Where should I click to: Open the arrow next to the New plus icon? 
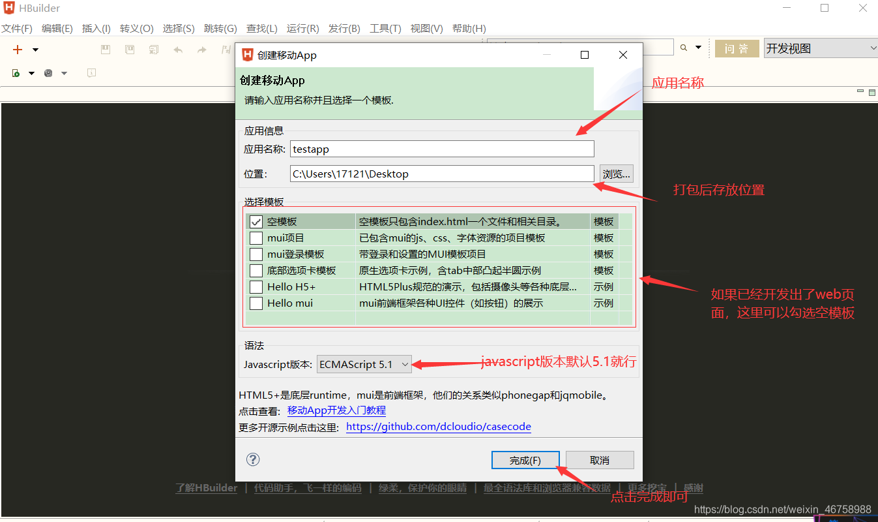point(35,50)
